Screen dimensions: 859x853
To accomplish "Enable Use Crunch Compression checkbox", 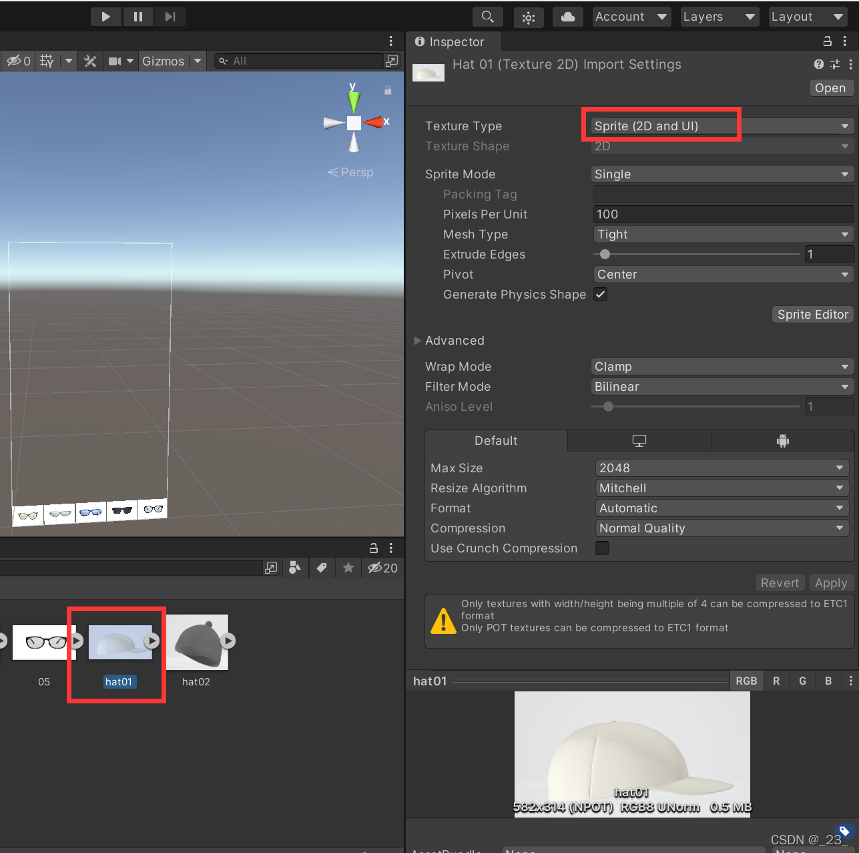I will tap(602, 548).
